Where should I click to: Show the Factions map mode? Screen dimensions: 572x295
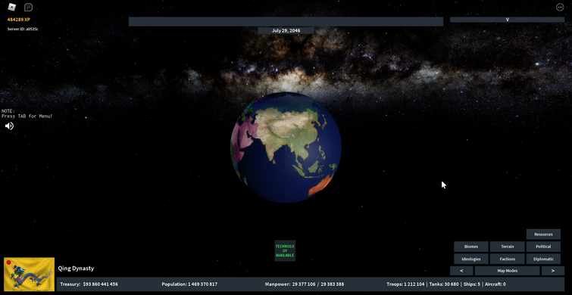tap(507, 259)
